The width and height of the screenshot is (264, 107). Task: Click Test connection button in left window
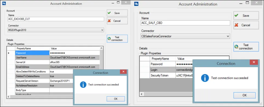pos(117,39)
